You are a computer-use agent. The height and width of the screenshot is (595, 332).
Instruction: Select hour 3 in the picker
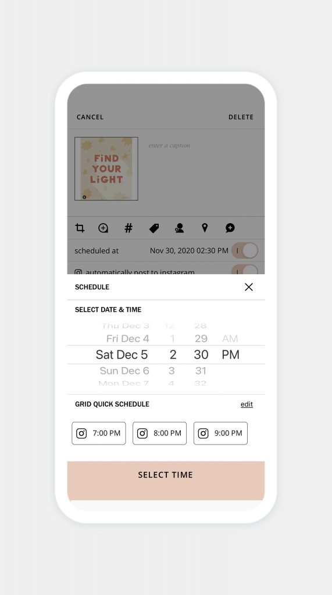(x=172, y=371)
